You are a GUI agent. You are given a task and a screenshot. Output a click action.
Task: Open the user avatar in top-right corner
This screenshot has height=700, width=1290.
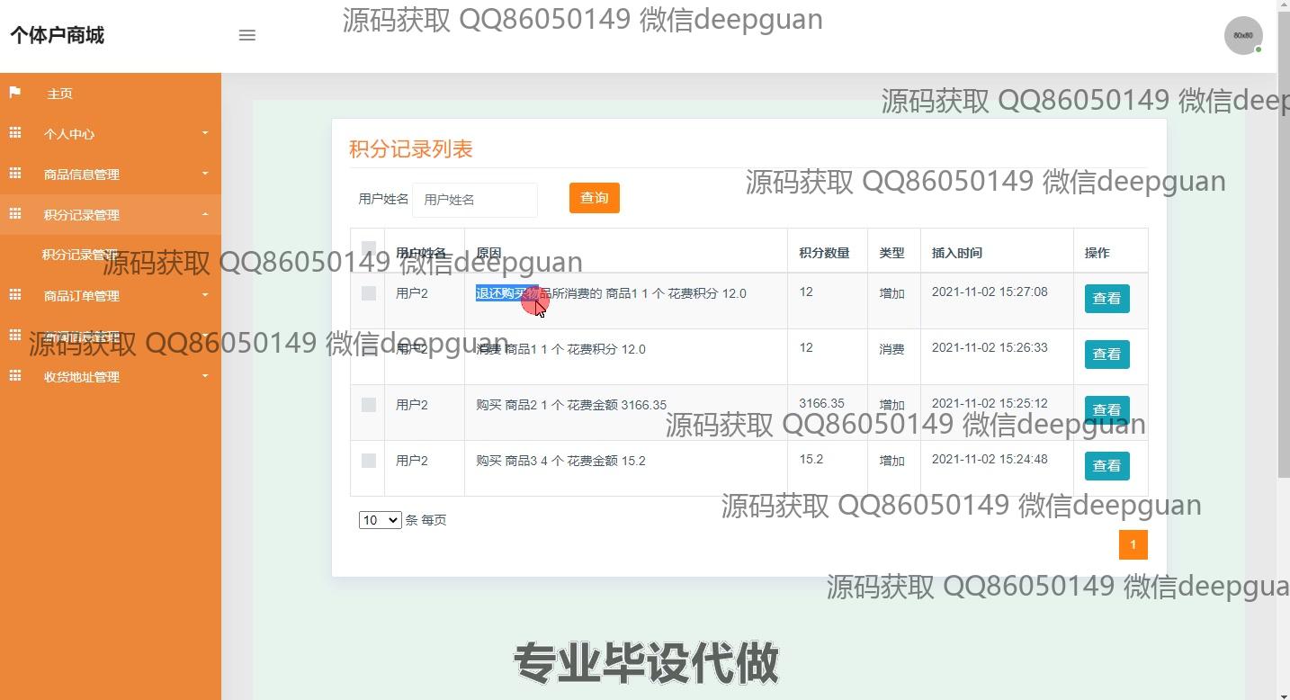[1243, 36]
